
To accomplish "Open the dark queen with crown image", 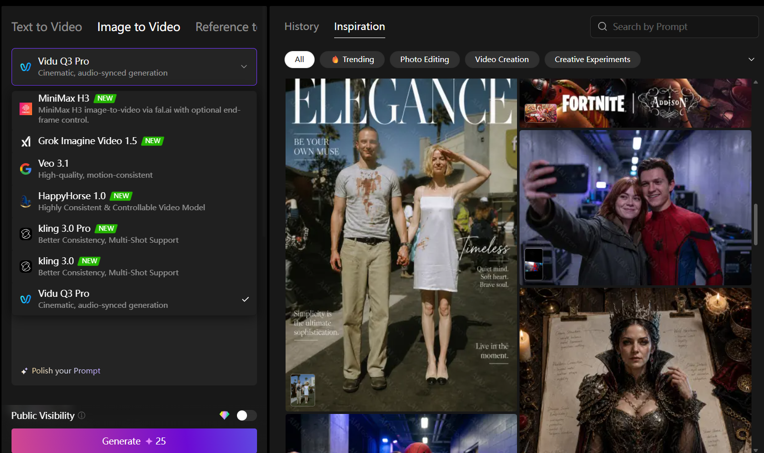I will click(x=635, y=370).
